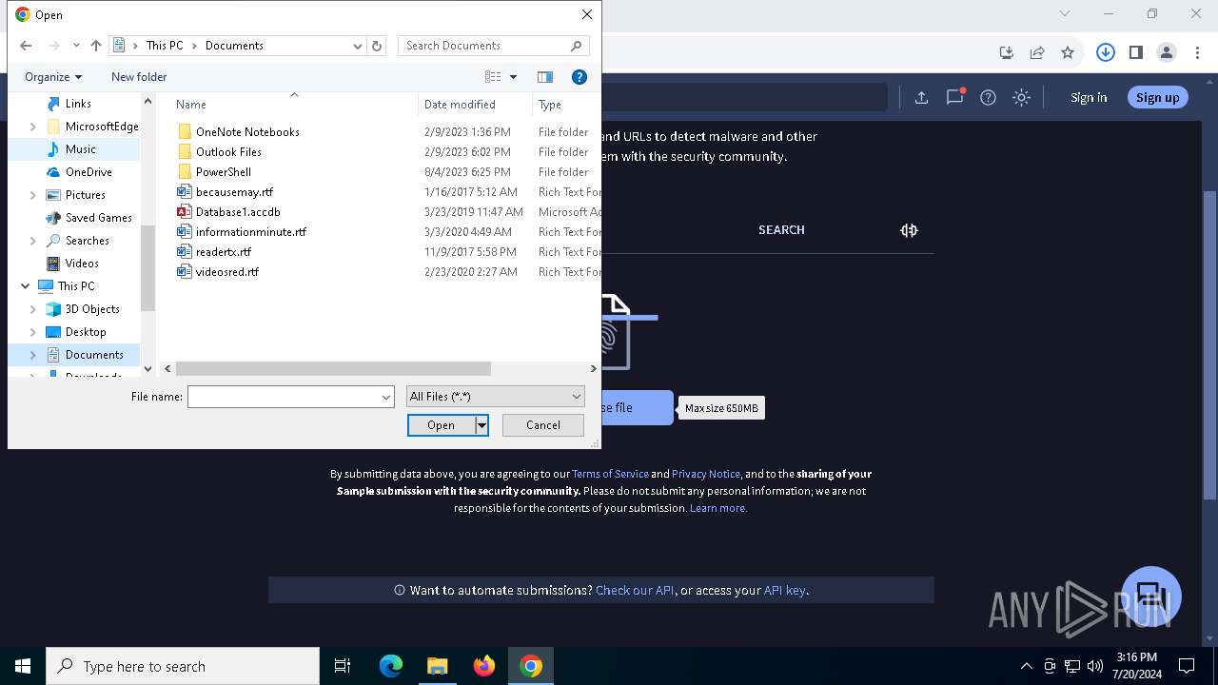Select the PowerShell folder
The height and width of the screenshot is (685, 1218).
point(224,172)
